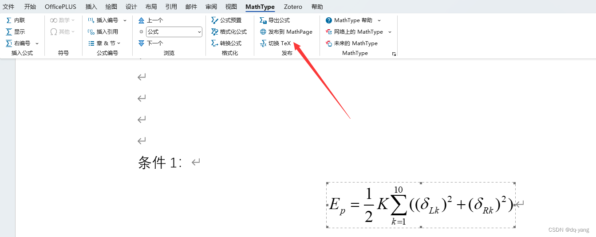Open the 其他 symbols dropdown
596x237 pixels.
pyautogui.click(x=63, y=32)
